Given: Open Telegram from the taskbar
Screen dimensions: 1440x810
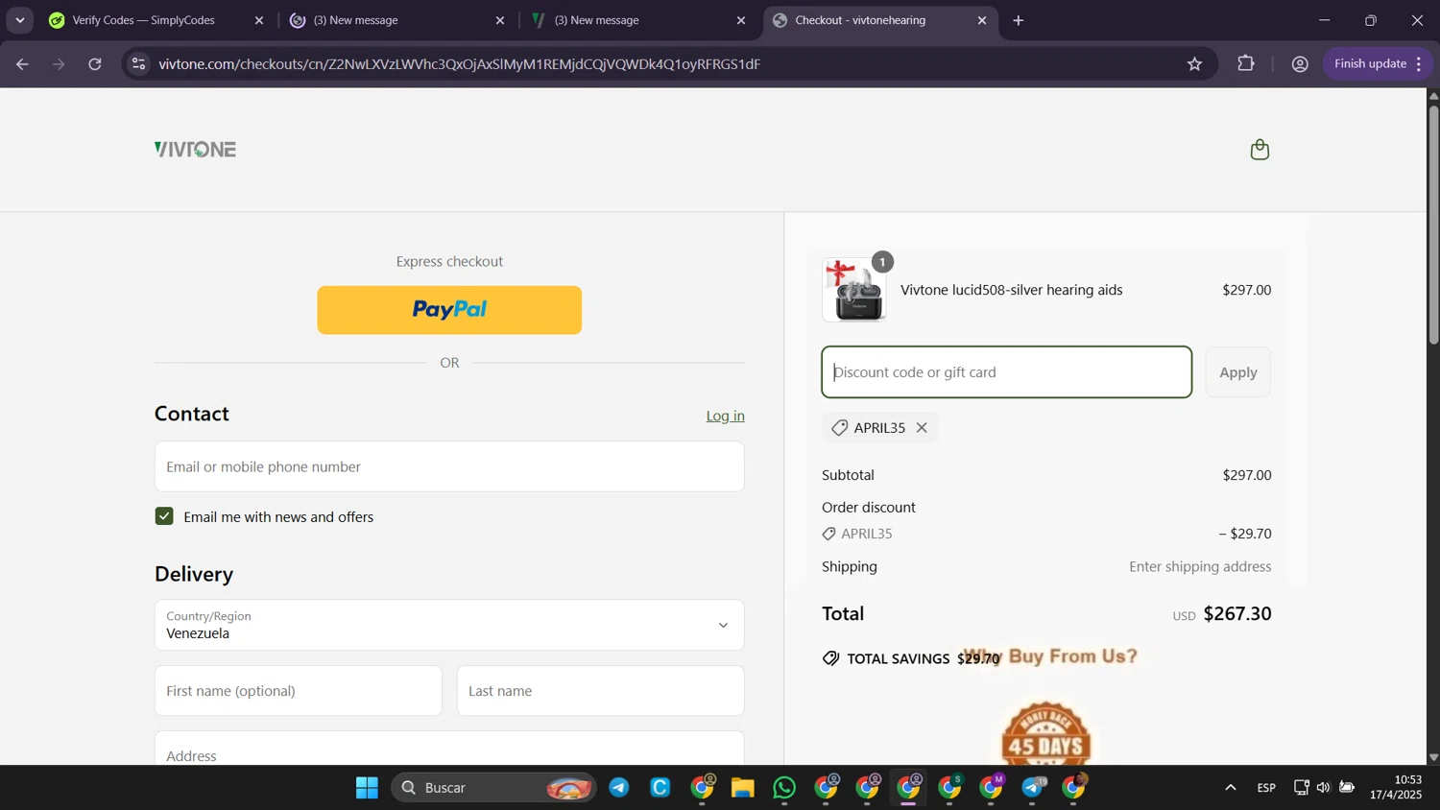Looking at the screenshot, I should (x=619, y=788).
